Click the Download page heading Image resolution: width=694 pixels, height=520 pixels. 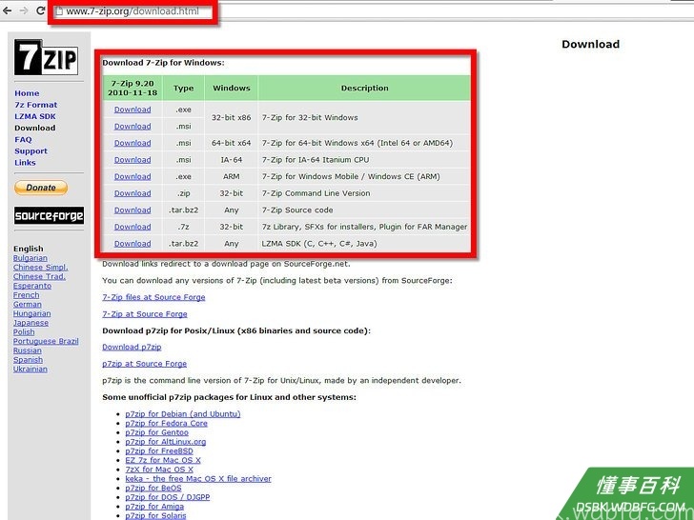click(590, 44)
